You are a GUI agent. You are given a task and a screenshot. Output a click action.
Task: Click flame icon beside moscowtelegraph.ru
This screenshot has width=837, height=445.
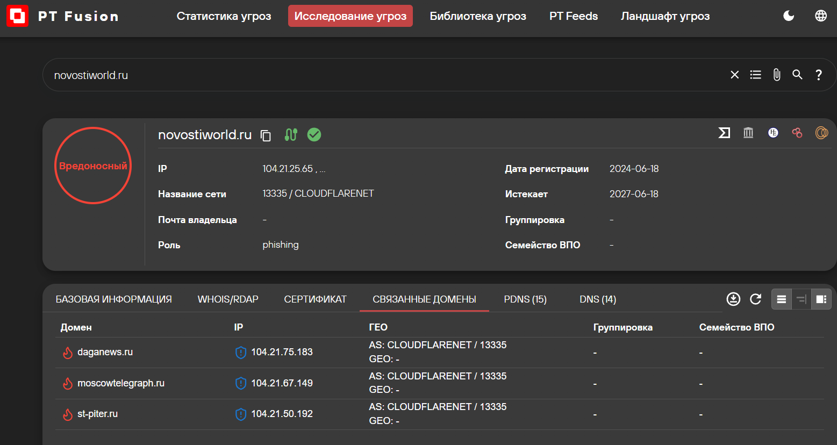(x=68, y=384)
